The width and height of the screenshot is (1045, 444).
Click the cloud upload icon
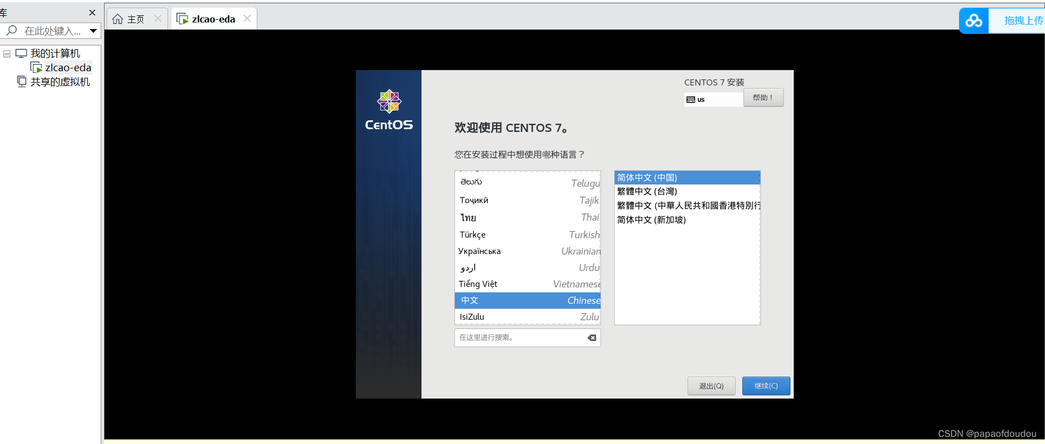974,21
